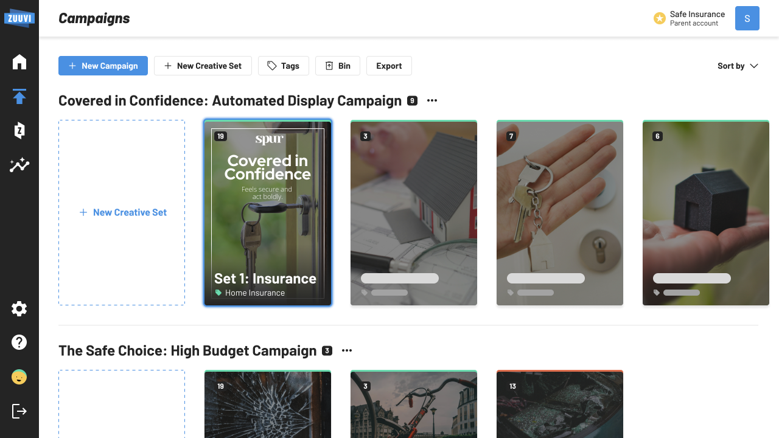Click the New Campaign button

[103, 66]
